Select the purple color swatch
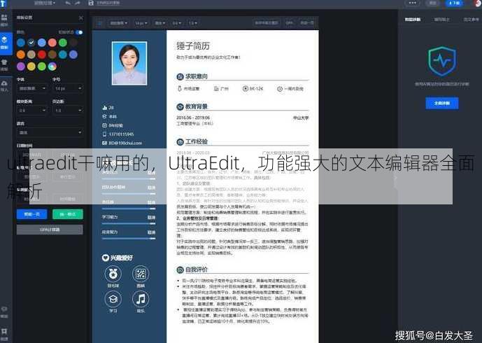 (21, 66)
